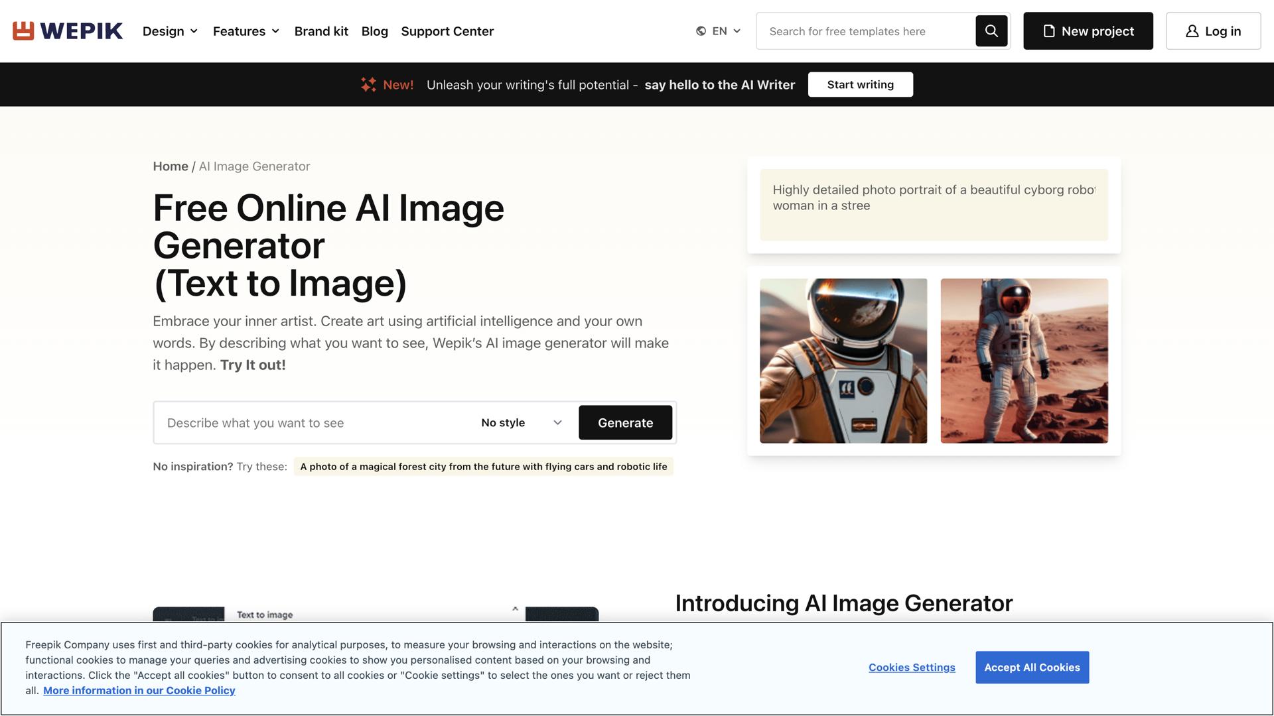Click the user icon in Log in
This screenshot has height=716, width=1274.
(1192, 31)
